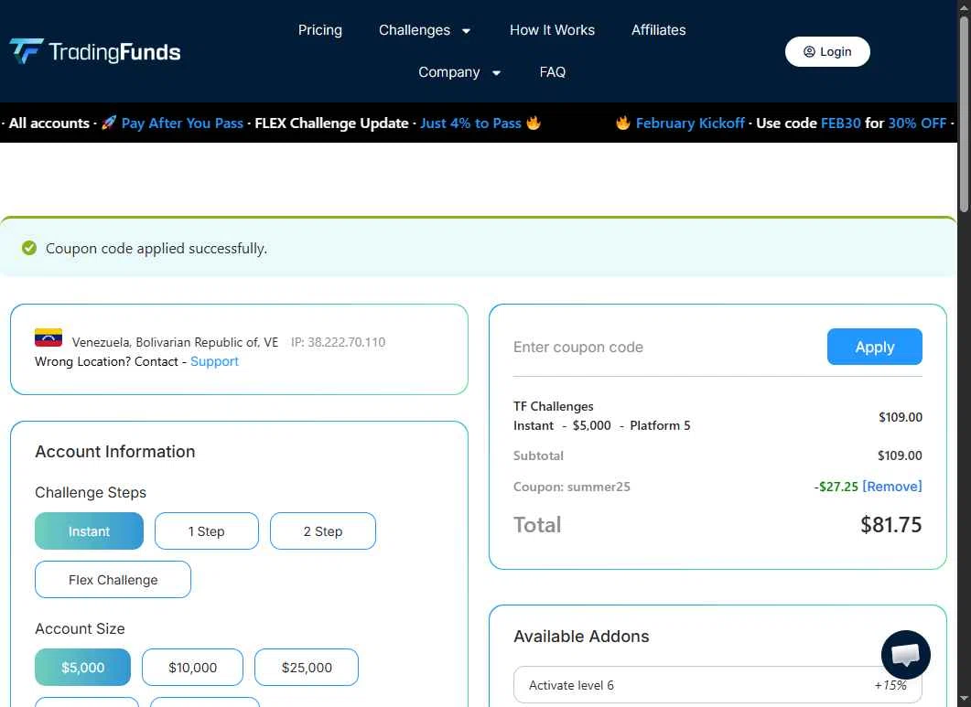Choose the $10,000 account size
971x707 pixels.
tap(192, 668)
